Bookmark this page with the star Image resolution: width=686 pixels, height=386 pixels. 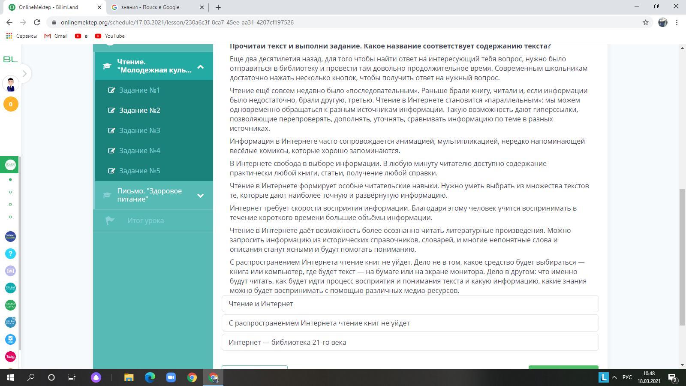pyautogui.click(x=645, y=22)
